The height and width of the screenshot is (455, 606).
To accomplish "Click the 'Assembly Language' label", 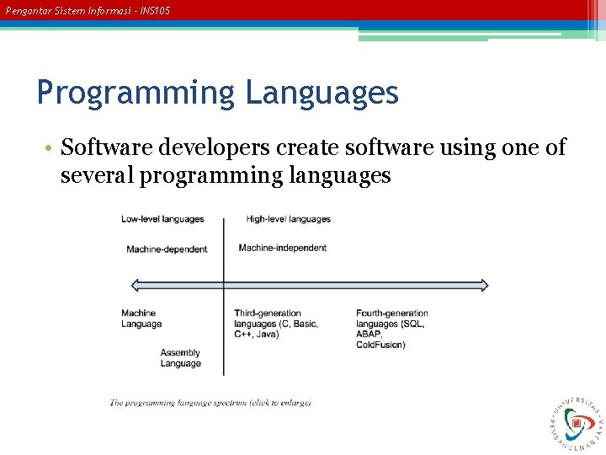I will click(x=180, y=358).
